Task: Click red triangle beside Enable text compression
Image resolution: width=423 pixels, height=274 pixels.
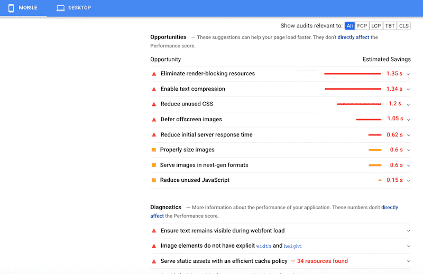Action: [154, 89]
